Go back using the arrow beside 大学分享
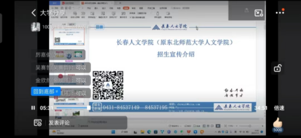The image size is (301, 138). (x=34, y=13)
